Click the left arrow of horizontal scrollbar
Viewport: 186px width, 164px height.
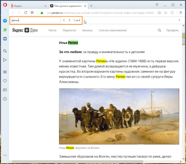click(x=11, y=162)
